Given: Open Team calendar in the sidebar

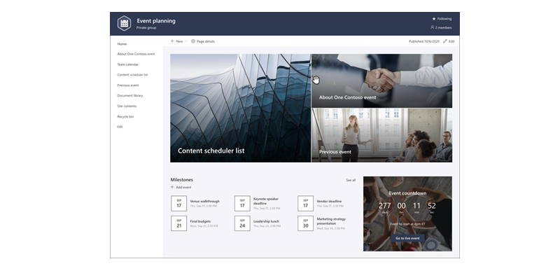Looking at the screenshot, I should [128, 64].
